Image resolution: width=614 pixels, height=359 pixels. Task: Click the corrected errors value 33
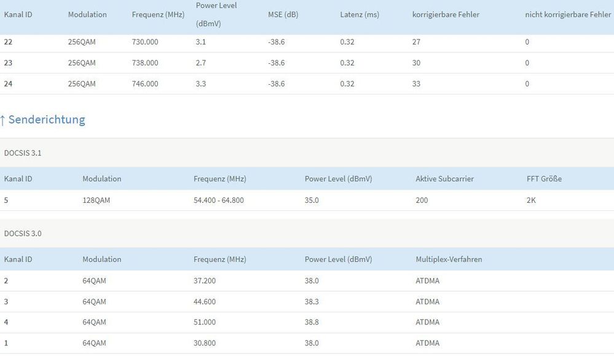tap(416, 84)
